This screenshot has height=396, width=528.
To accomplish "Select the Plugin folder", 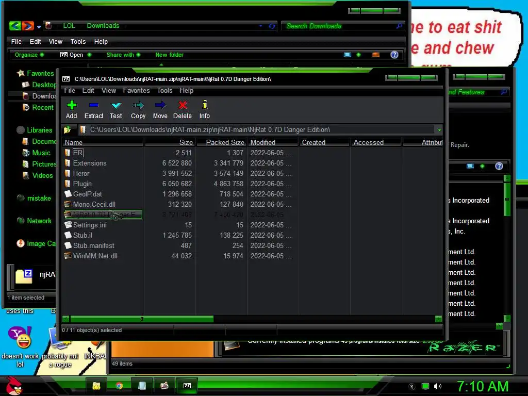I will click(82, 184).
